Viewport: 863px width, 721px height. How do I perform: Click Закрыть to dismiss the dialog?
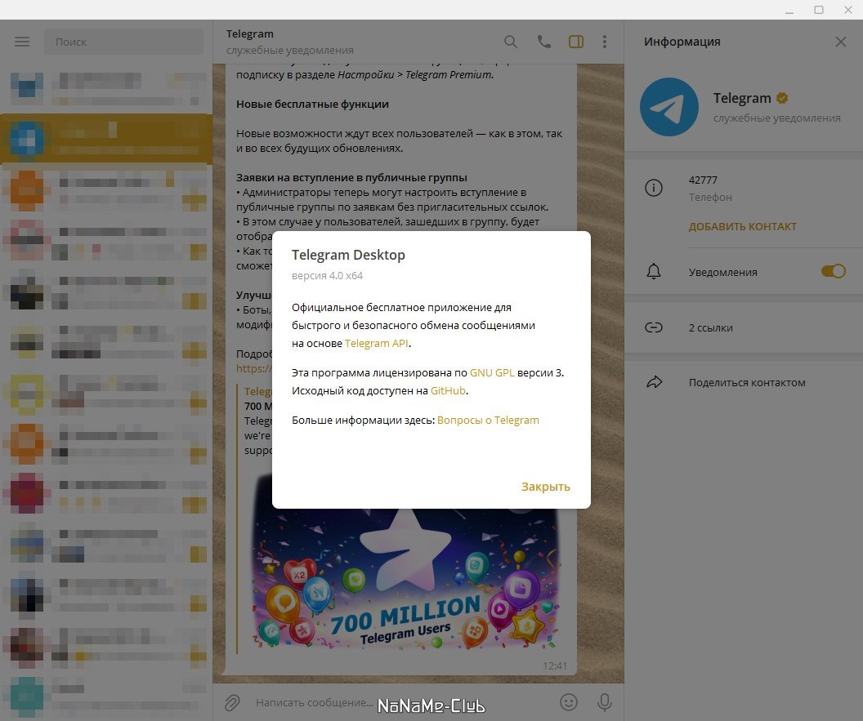point(545,487)
